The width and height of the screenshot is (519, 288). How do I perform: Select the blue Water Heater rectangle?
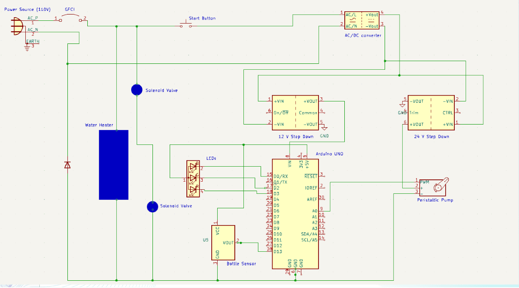(x=114, y=164)
